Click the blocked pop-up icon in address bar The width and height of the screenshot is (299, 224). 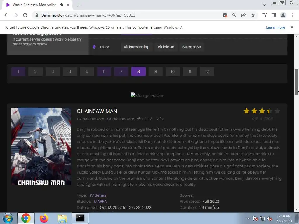(225, 15)
